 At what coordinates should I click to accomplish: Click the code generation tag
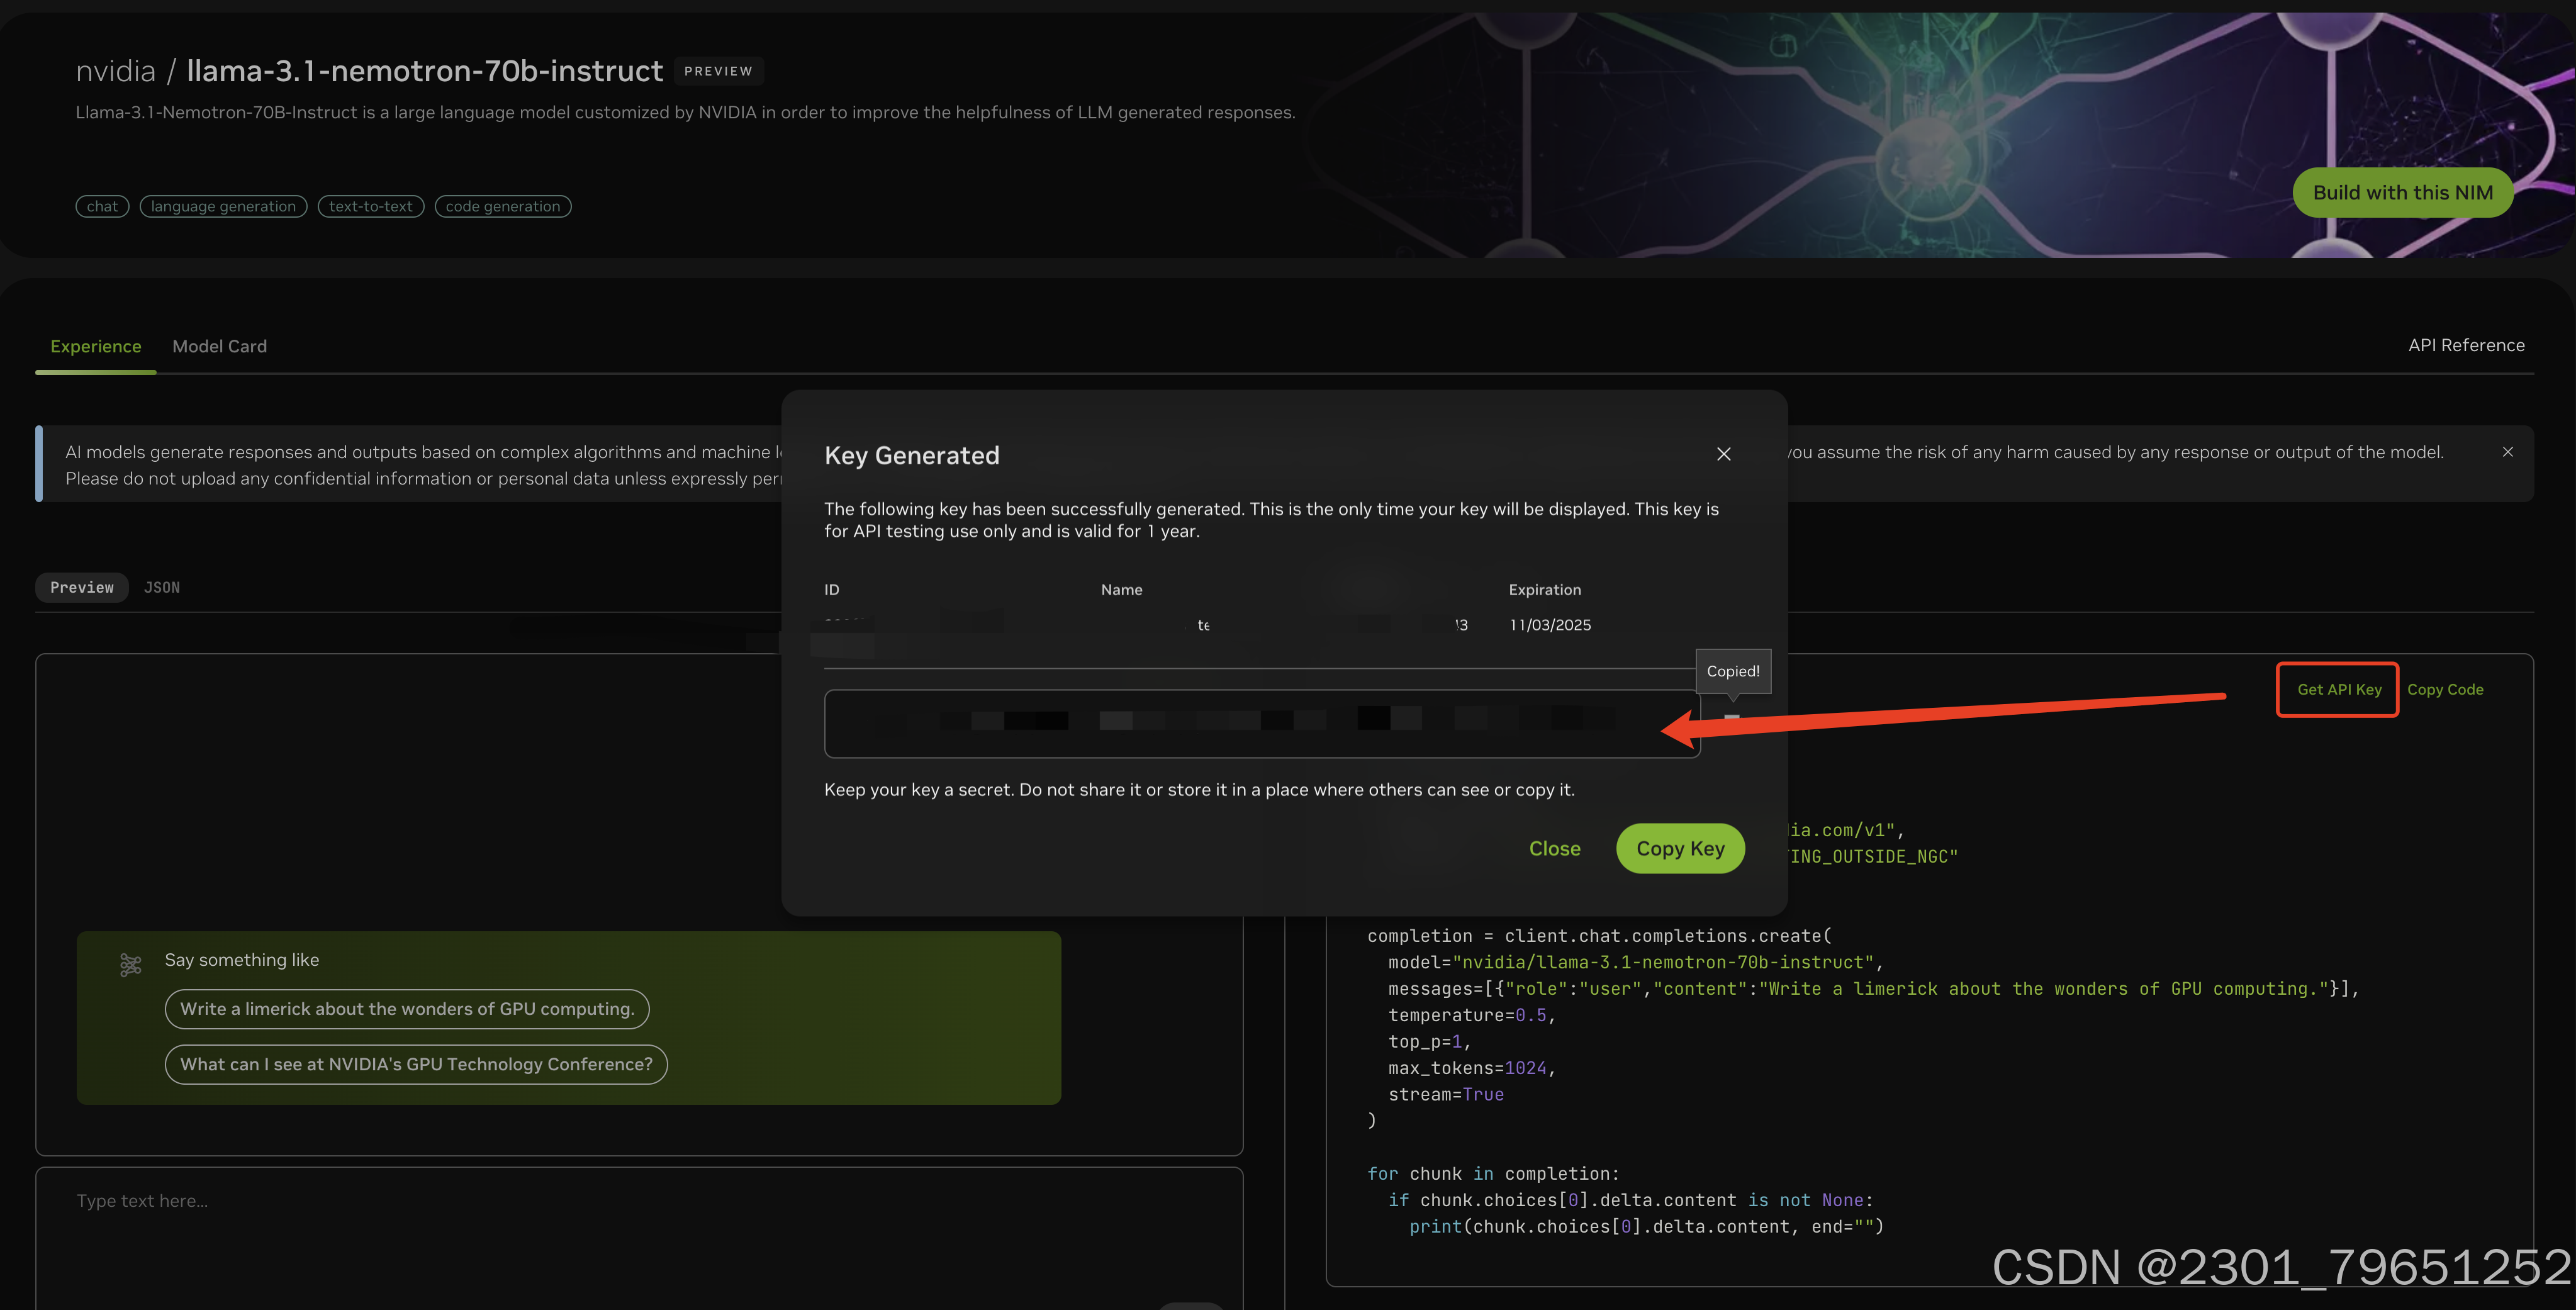(x=502, y=206)
